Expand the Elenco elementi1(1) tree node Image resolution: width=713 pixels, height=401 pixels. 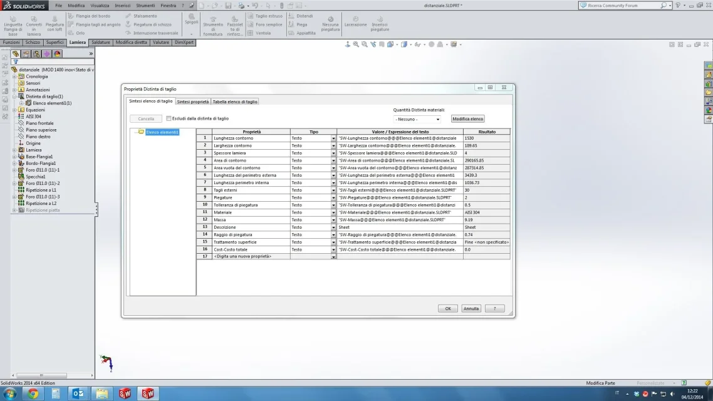(x=21, y=103)
